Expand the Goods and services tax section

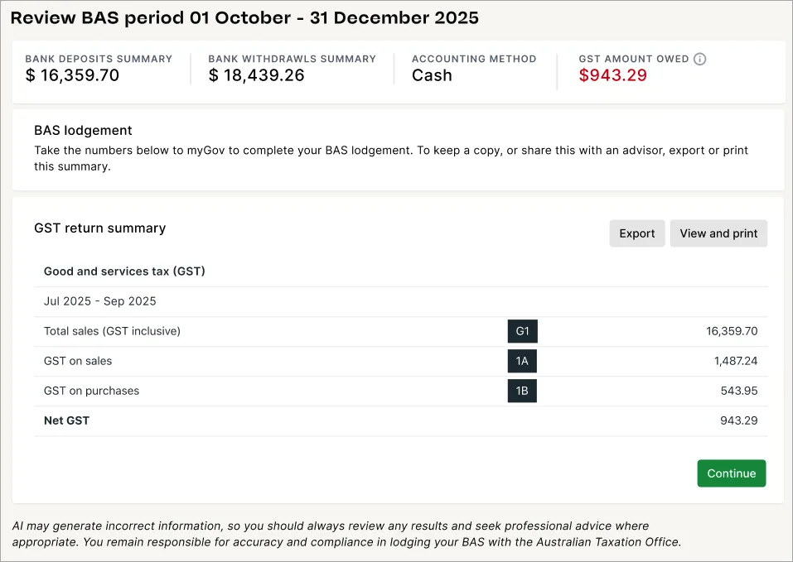click(124, 271)
